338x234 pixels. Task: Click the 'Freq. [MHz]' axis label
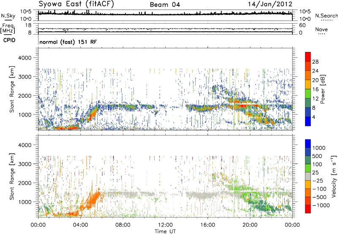pos(8,28)
